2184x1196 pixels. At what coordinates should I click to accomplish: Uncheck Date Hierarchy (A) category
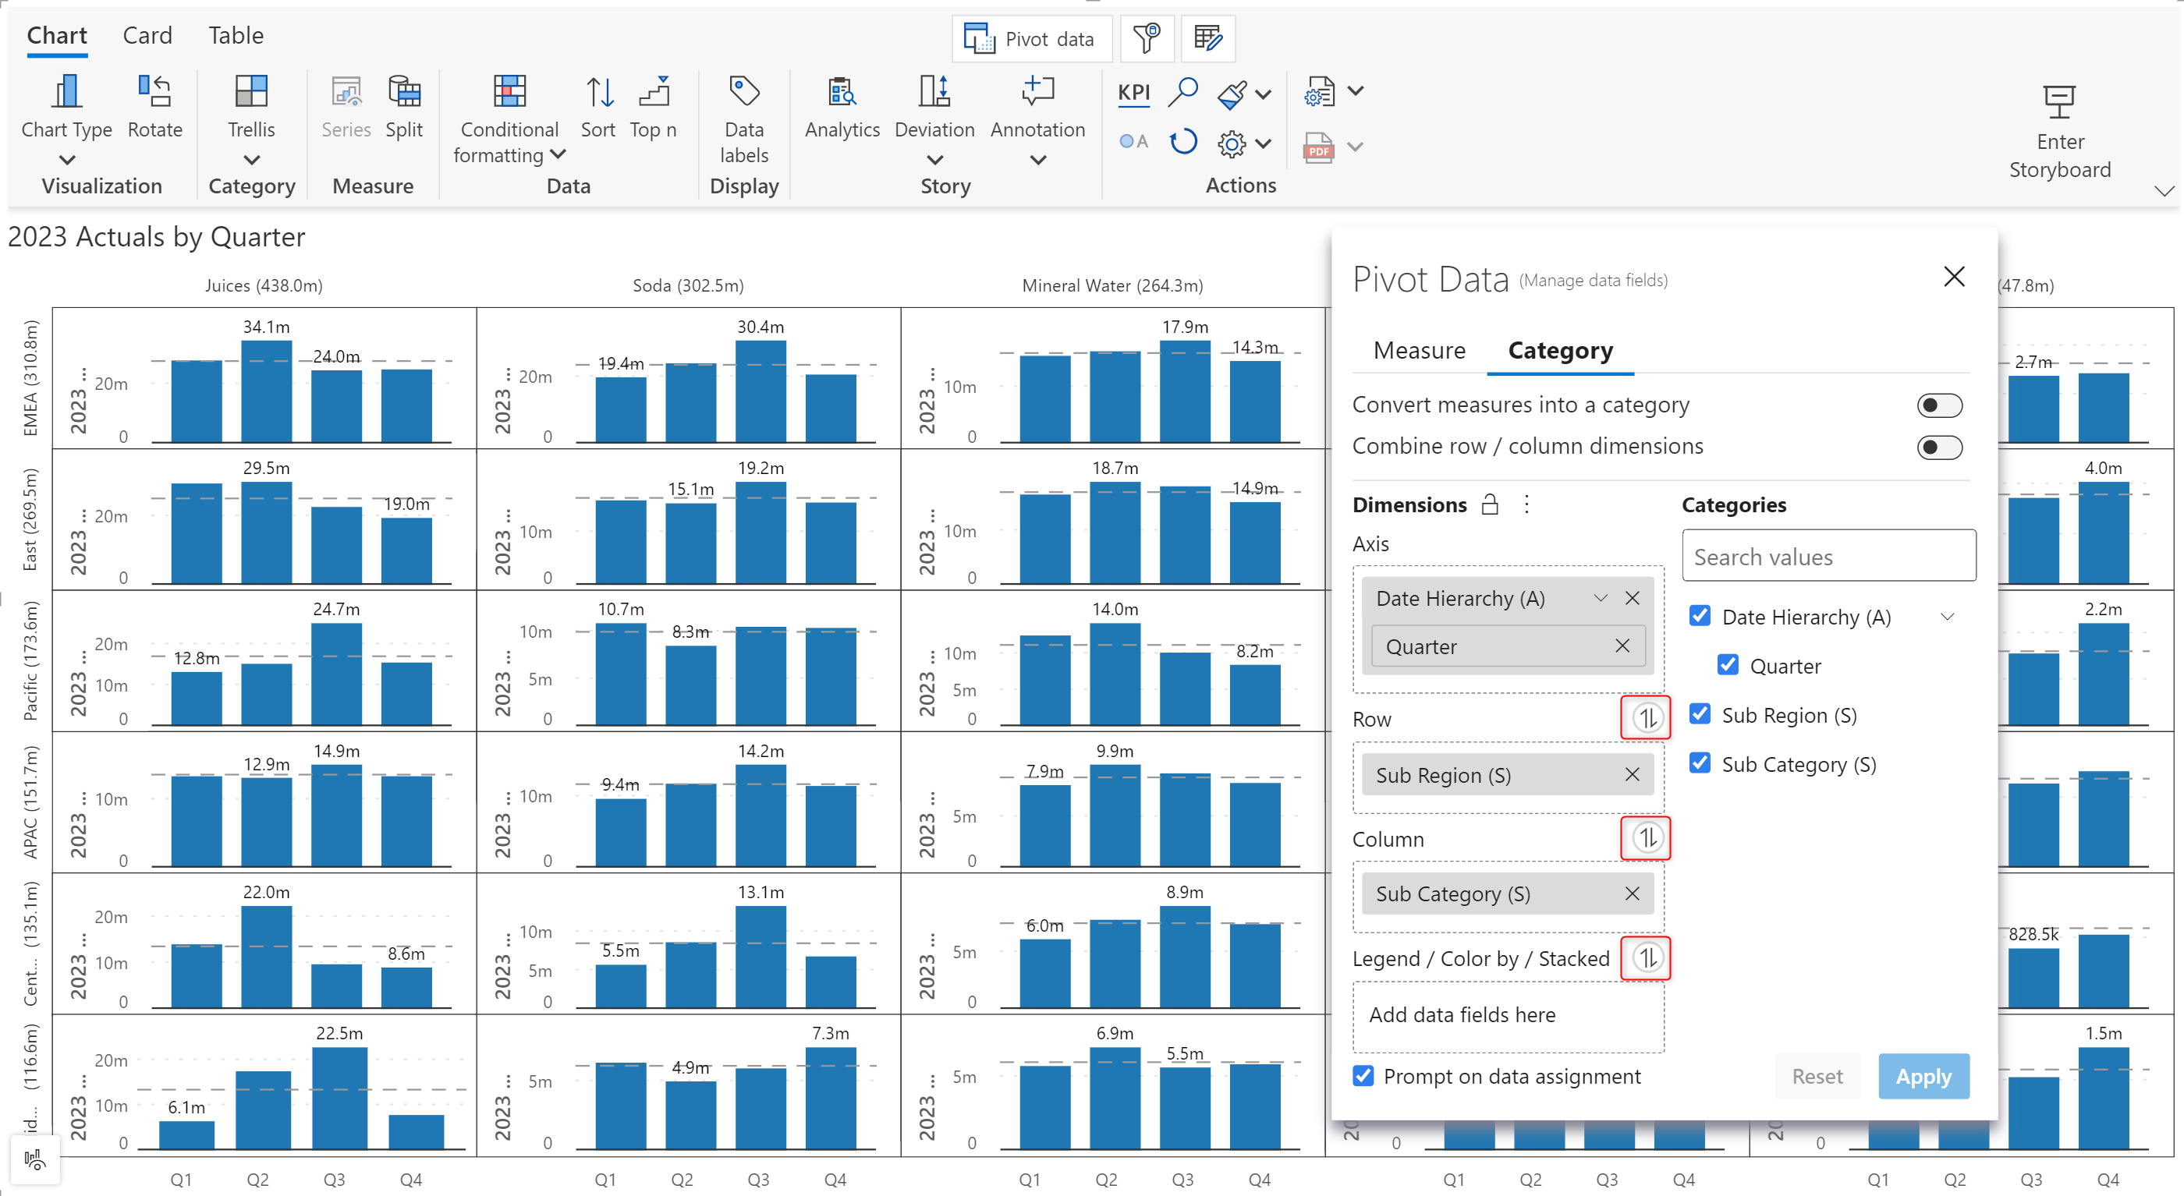point(1699,615)
